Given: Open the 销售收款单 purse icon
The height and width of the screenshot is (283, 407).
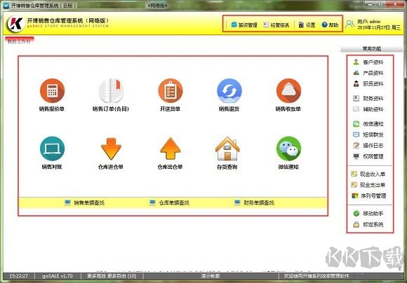Looking at the screenshot, I should [288, 91].
